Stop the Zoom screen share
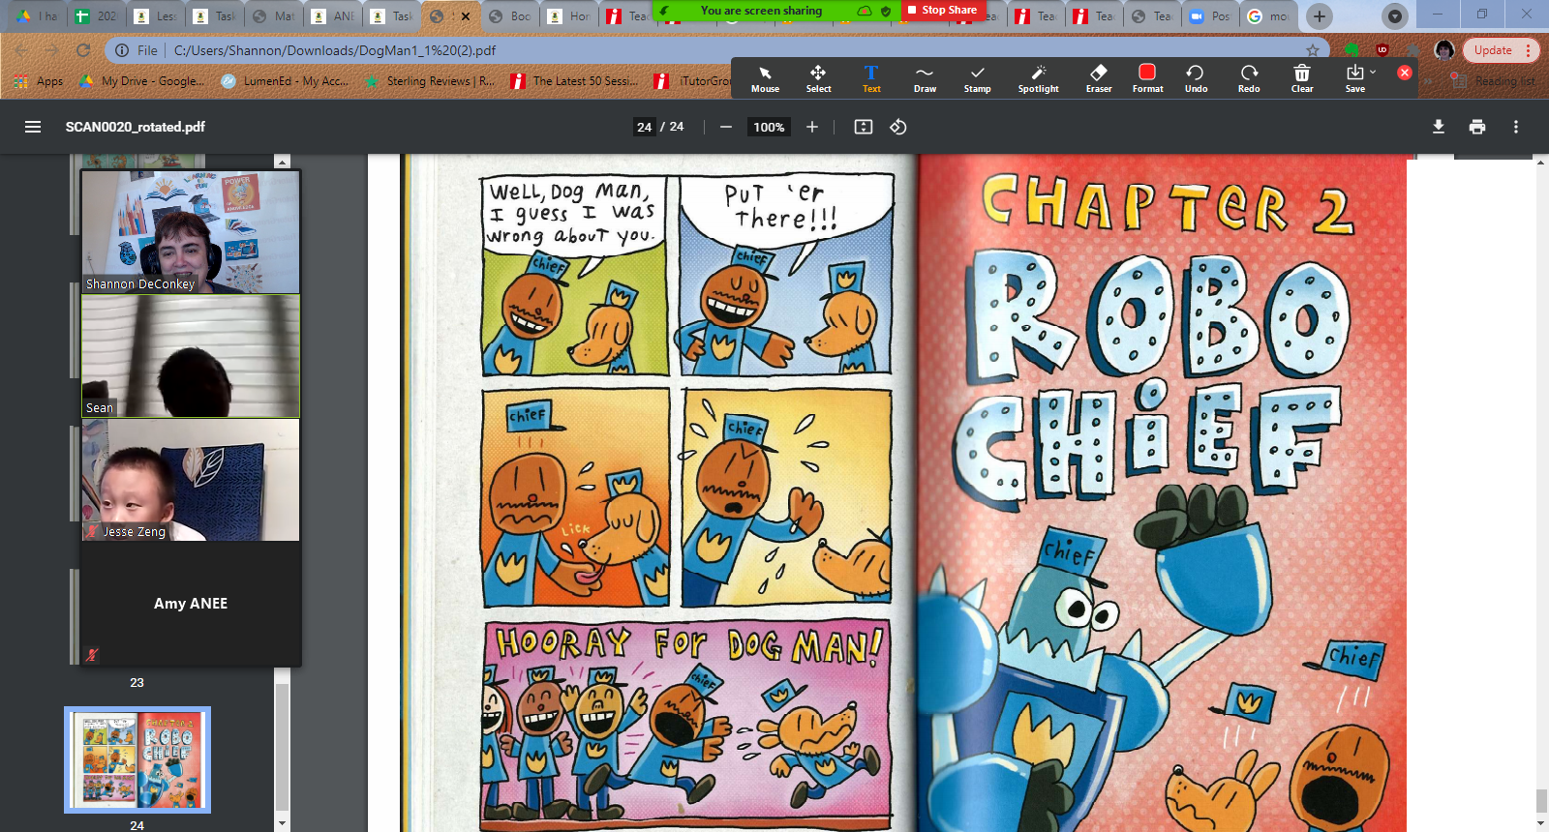Image resolution: width=1549 pixels, height=832 pixels. [943, 10]
